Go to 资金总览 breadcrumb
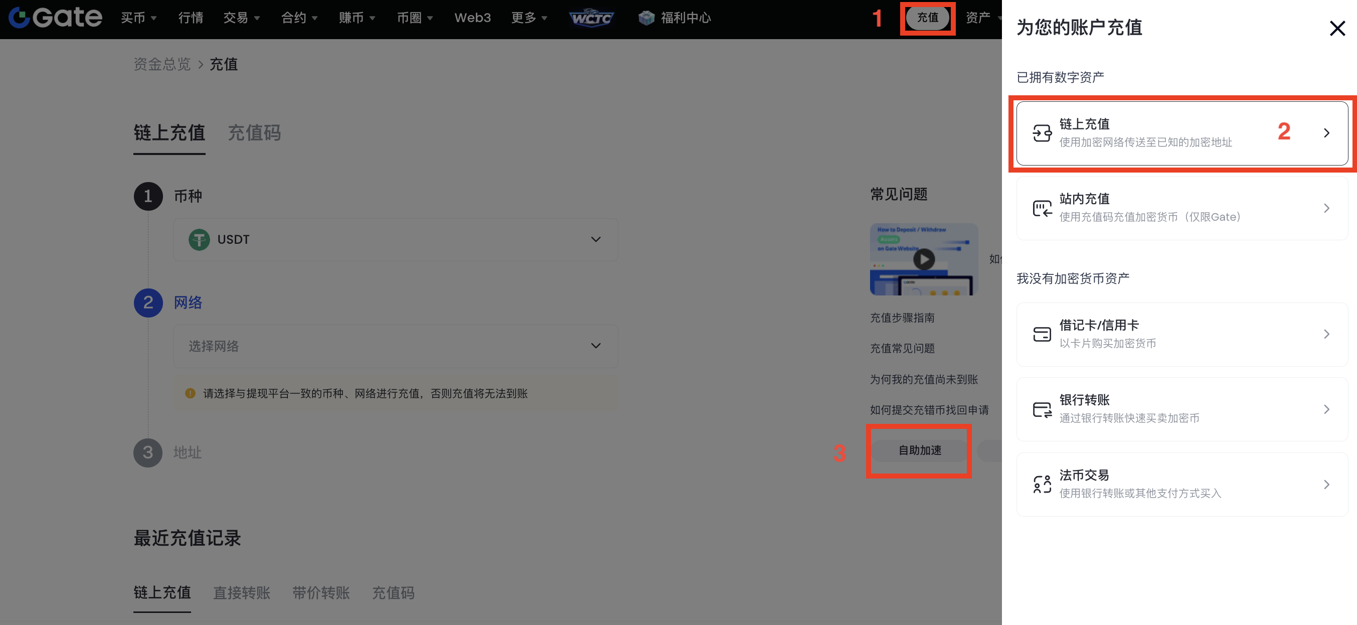 point(161,64)
